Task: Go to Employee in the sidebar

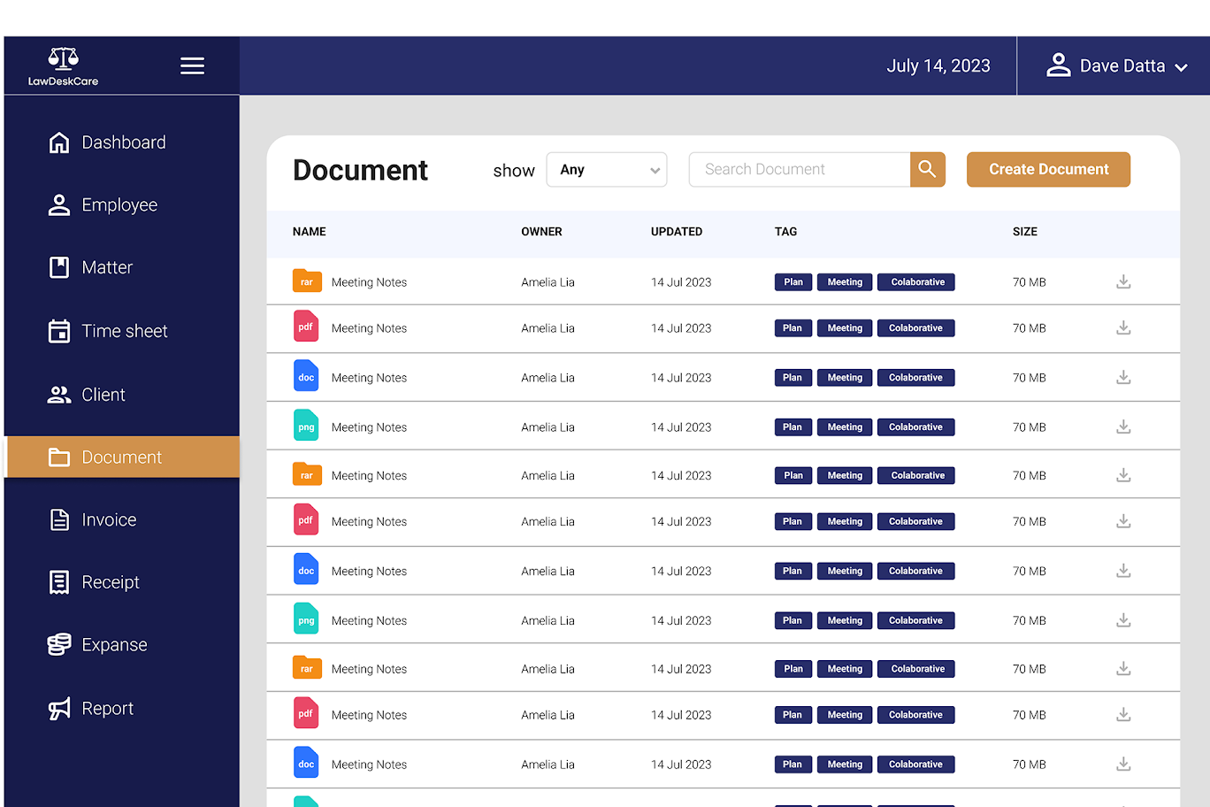Action: click(119, 205)
